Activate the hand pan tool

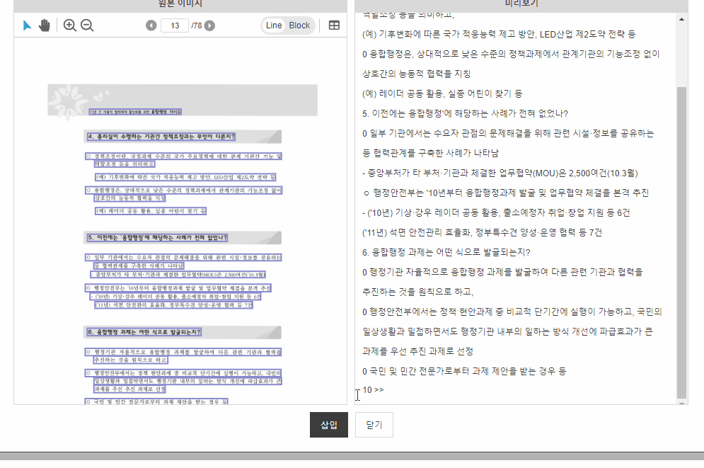coord(45,25)
